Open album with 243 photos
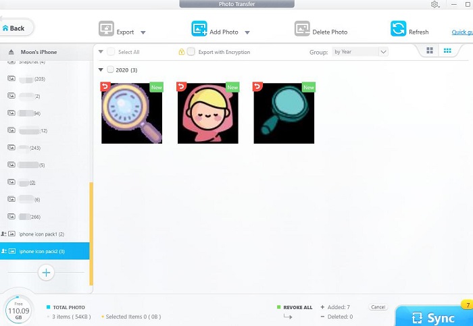Image resolution: width=473 pixels, height=326 pixels. pyautogui.click(x=45, y=148)
